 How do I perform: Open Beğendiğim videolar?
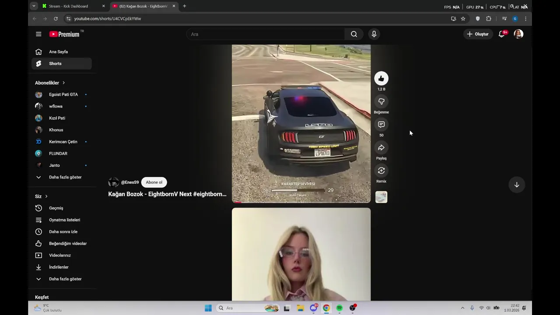(x=62, y=244)
